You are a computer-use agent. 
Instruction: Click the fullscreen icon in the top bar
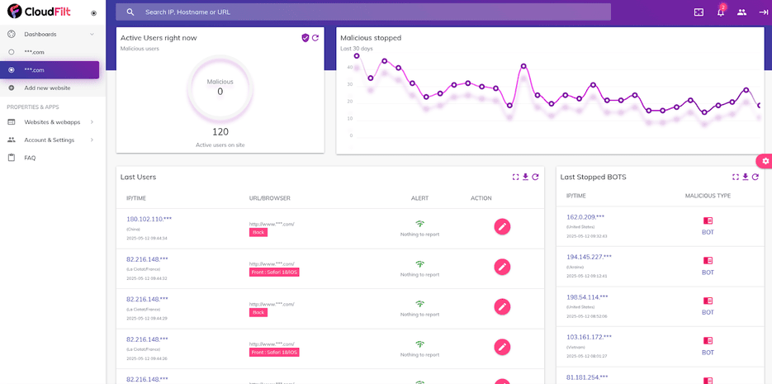699,12
